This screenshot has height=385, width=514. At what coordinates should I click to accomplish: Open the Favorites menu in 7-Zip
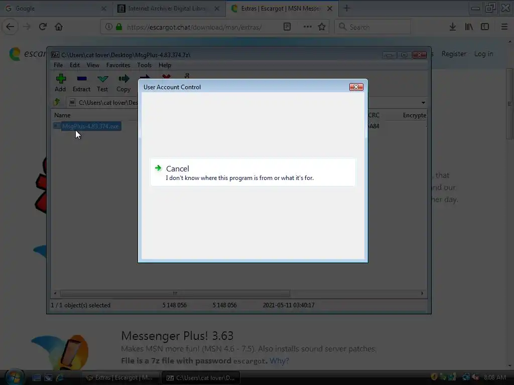click(118, 65)
